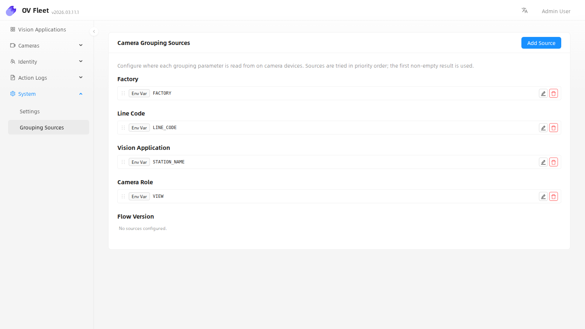This screenshot has width=585, height=329.
Task: Edit the VIEW source with the pencil icon
Action: [x=543, y=197]
